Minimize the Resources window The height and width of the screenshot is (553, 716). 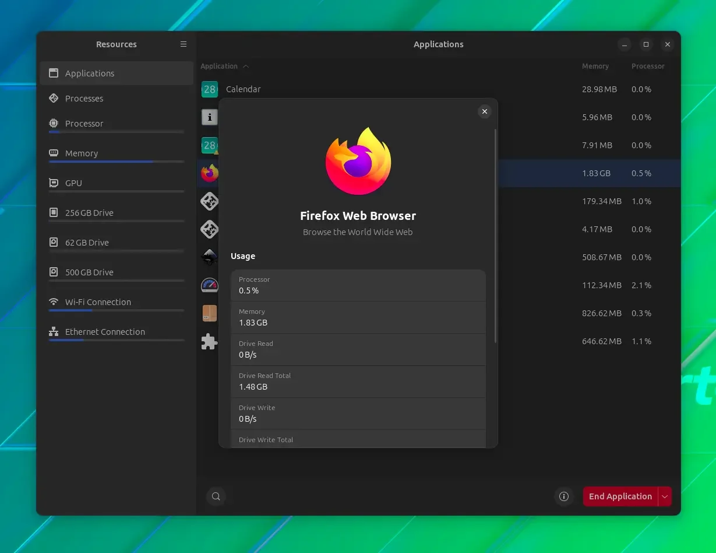pos(624,44)
